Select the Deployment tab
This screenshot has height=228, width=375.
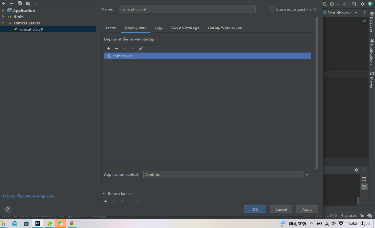136,27
